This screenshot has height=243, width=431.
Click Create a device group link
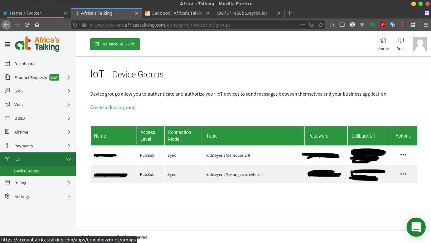(x=113, y=107)
